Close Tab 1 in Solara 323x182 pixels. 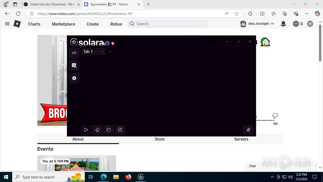coord(102,52)
